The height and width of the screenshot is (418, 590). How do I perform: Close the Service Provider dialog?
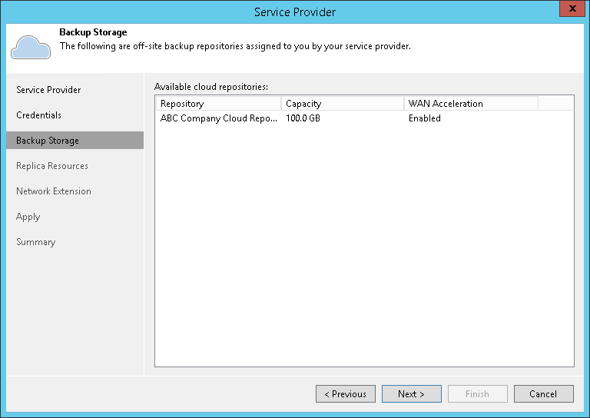(572, 8)
